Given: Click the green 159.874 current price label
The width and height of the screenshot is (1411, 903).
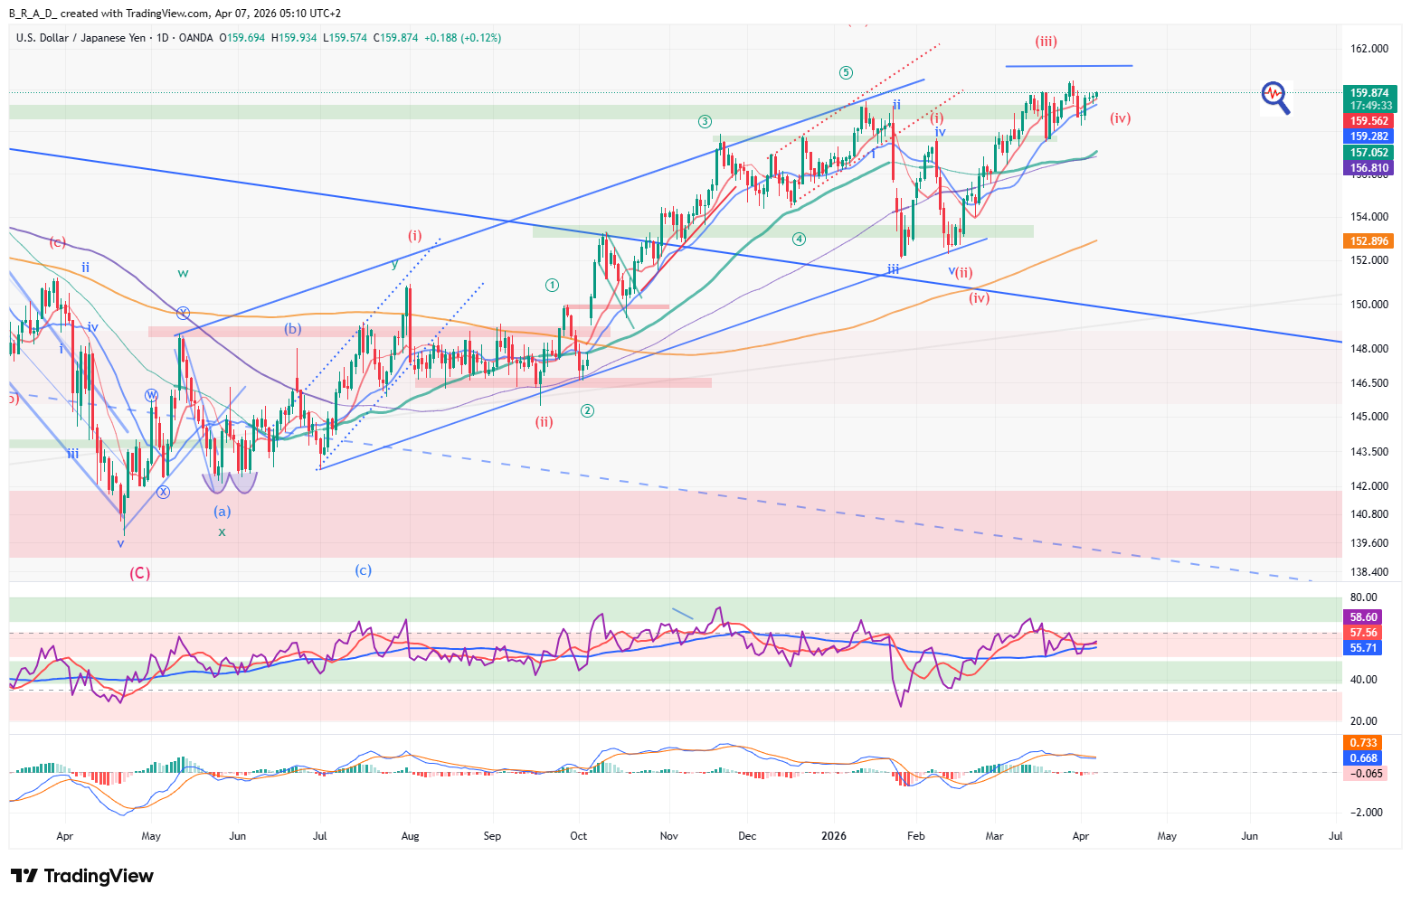Looking at the screenshot, I should tap(1369, 93).
